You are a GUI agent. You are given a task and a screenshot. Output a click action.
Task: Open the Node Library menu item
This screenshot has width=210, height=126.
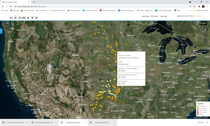tap(145, 16)
